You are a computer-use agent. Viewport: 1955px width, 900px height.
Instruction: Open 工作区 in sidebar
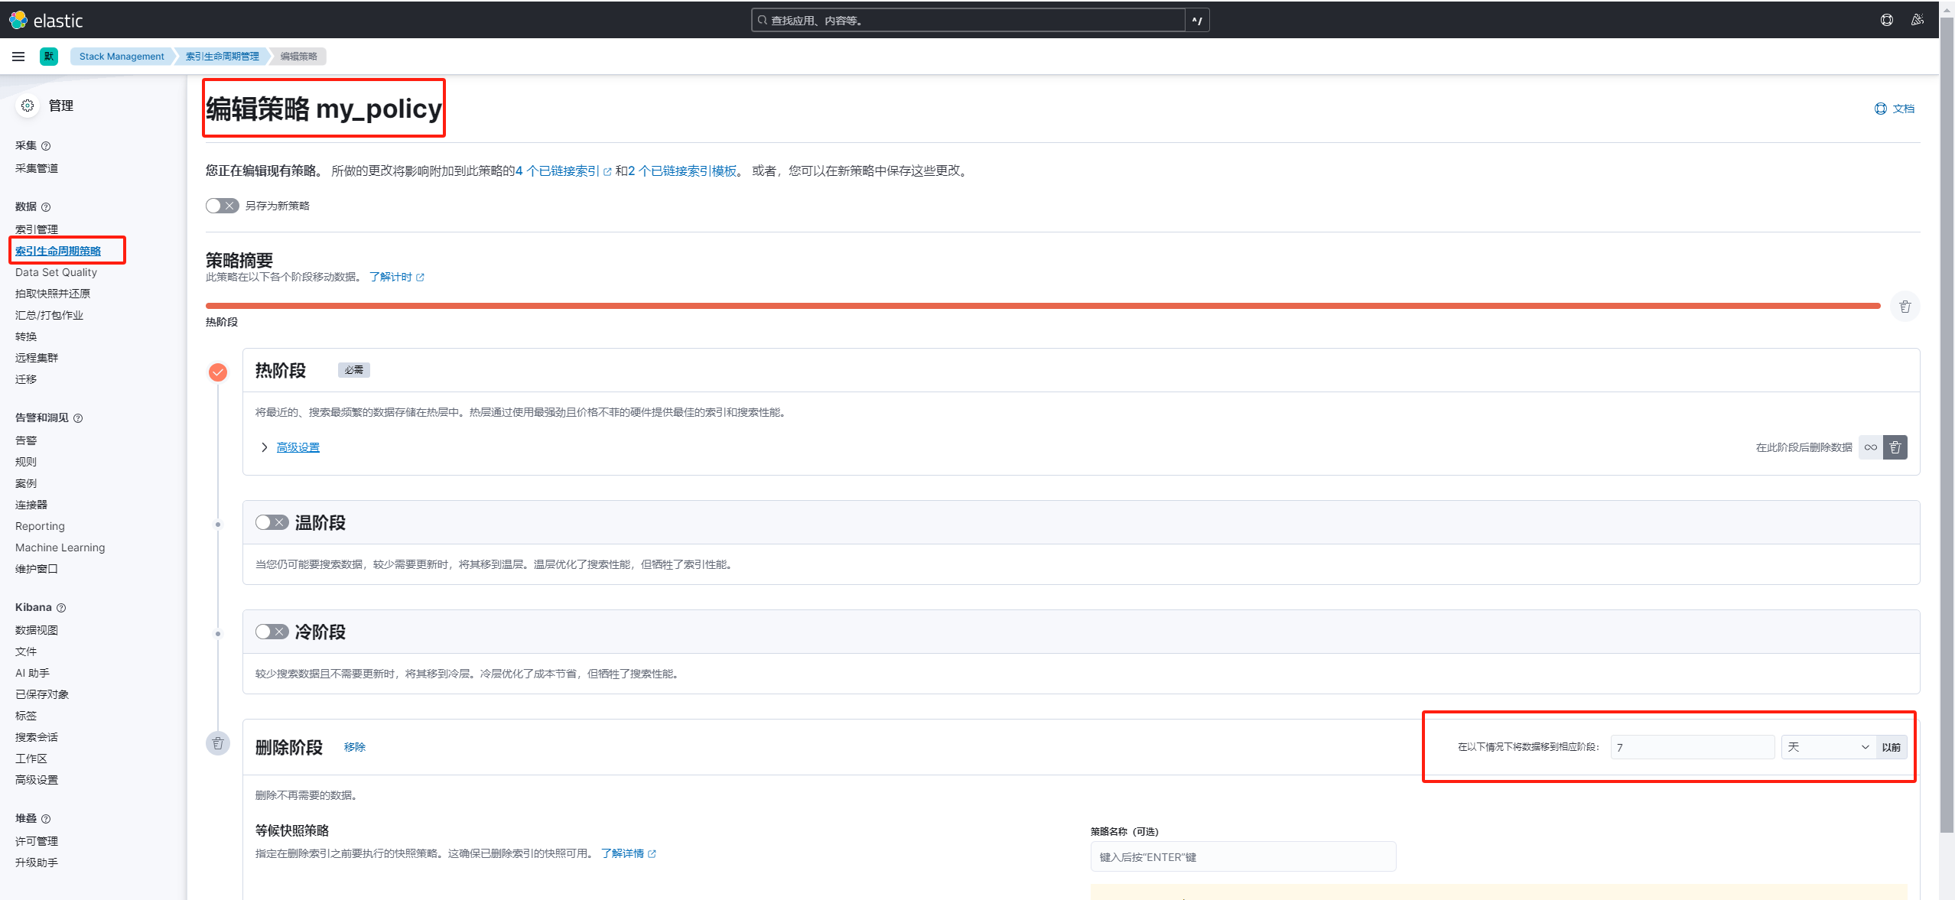tap(31, 759)
